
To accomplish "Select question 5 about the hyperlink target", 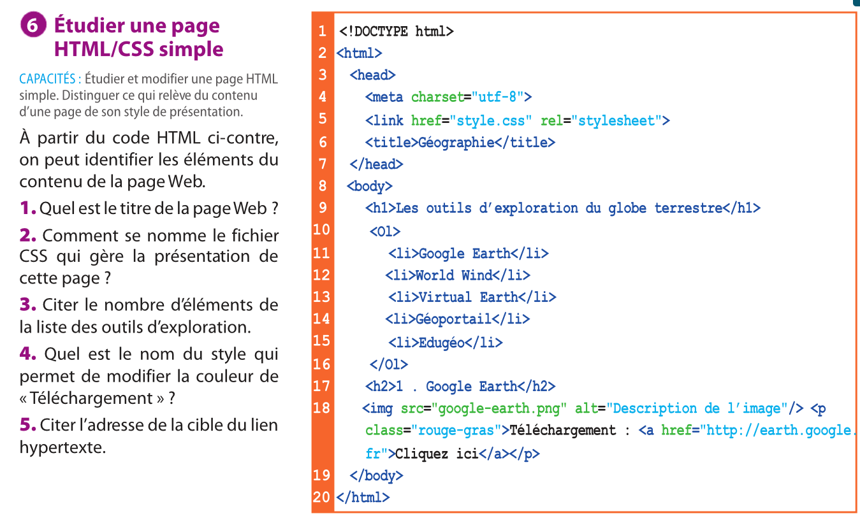I will pyautogui.click(x=149, y=436).
